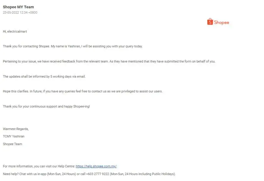The image size is (264, 181).
Task: Click the Shopee shopping bag logo icon
Action: pos(210,22)
